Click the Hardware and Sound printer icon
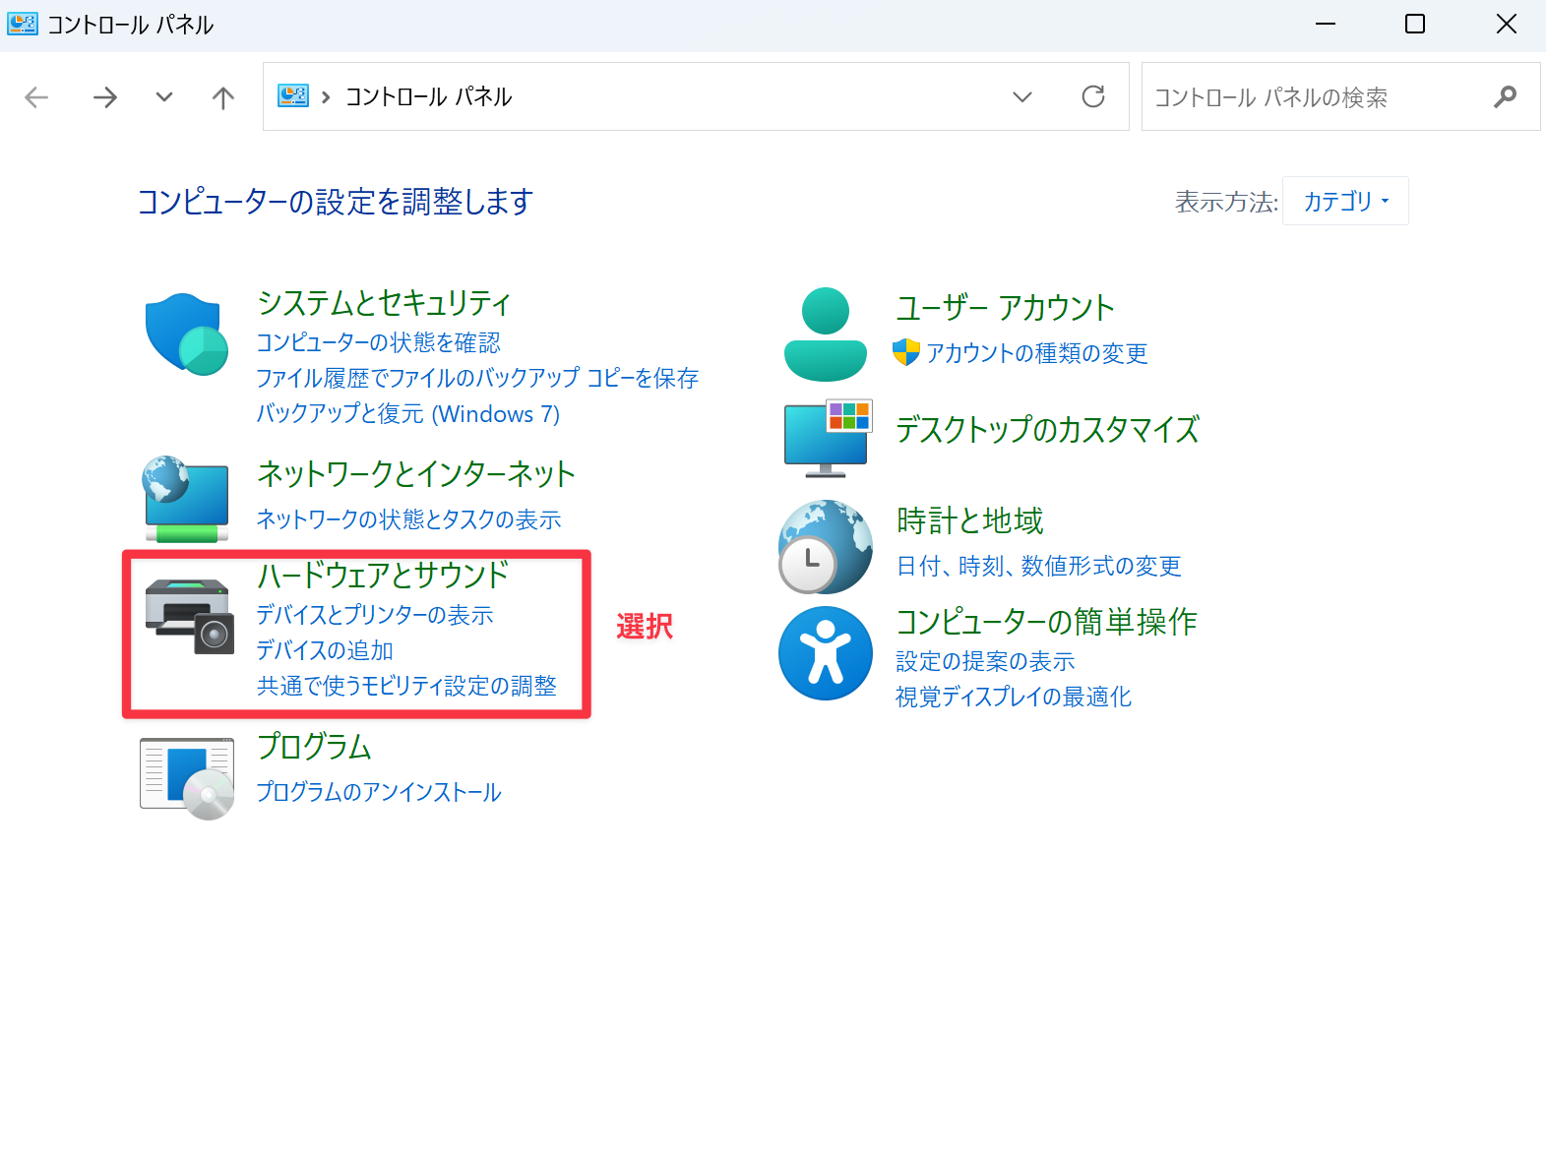 189,616
